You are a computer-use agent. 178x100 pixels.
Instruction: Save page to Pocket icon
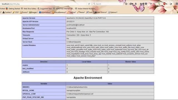(x=146, y=4)
